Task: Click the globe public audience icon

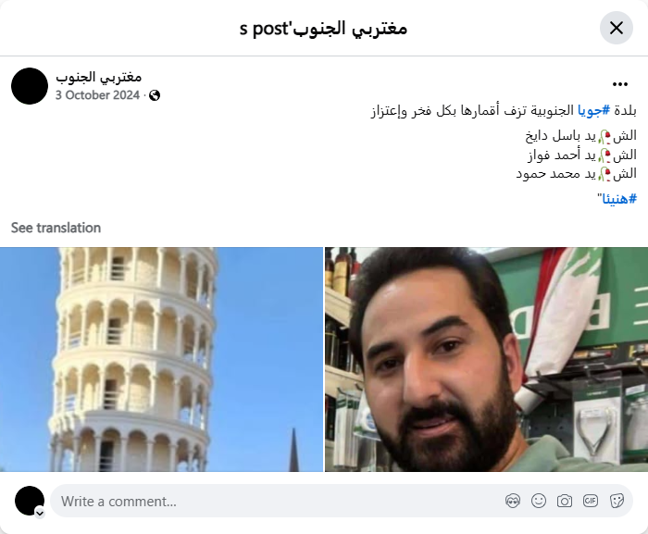Action: coord(155,95)
